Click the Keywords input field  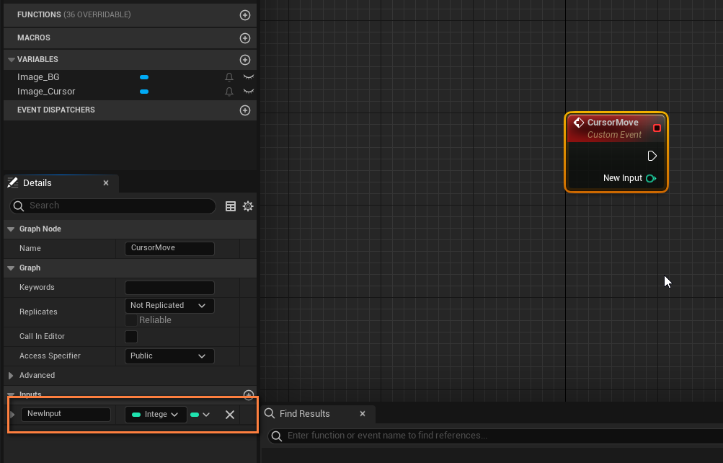coord(169,287)
